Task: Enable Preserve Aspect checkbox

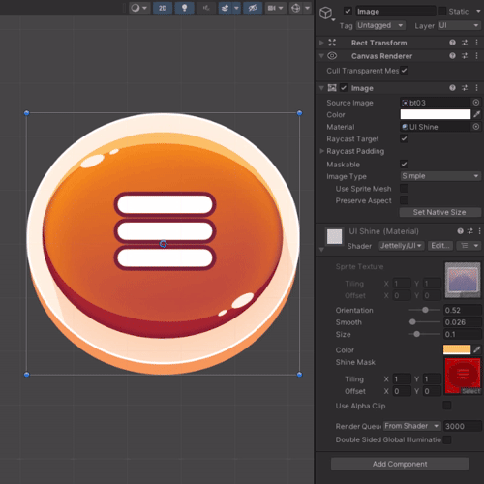Action: pos(404,200)
